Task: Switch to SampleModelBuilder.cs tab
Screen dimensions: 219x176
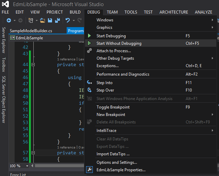Action: pyautogui.click(x=31, y=31)
